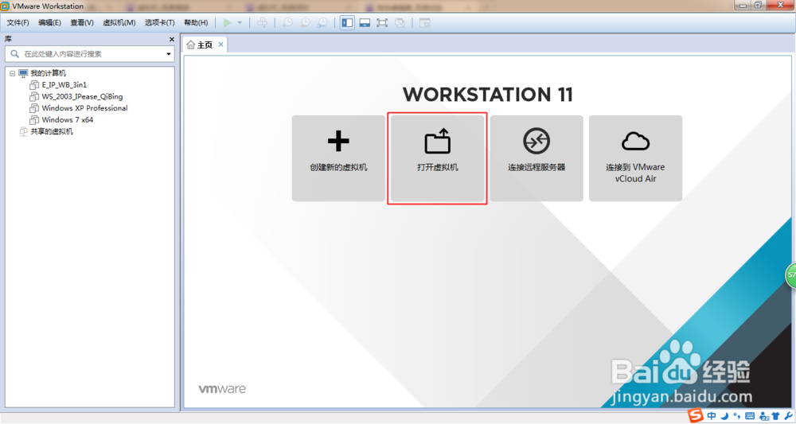
Task: Open the library search filter dropdown arrow
Action: pos(169,54)
